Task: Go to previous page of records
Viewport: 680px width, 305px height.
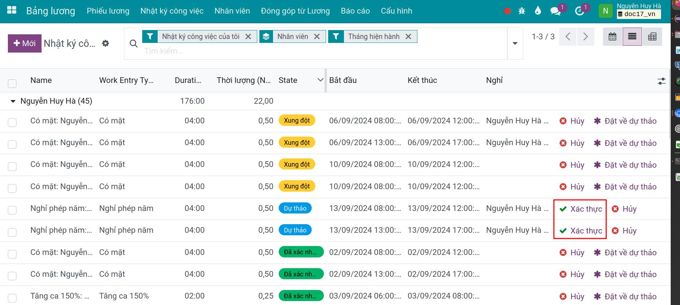Action: tap(568, 36)
